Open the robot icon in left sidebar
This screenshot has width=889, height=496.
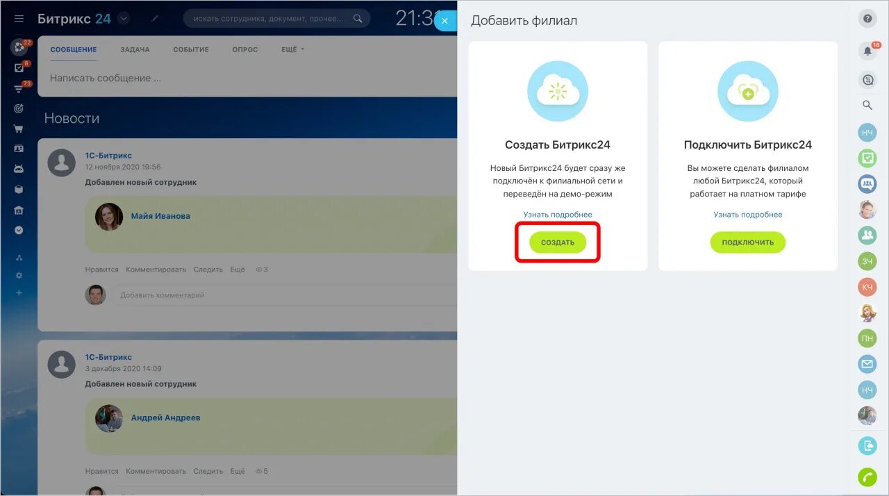tap(19, 169)
